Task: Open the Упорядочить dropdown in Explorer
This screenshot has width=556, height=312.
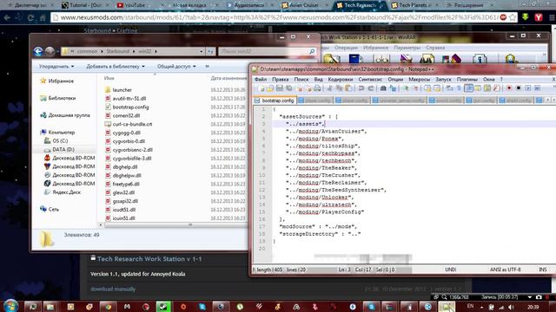Action: click(56, 66)
